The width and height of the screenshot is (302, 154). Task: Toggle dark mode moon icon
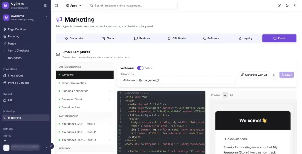[x=287, y=5]
